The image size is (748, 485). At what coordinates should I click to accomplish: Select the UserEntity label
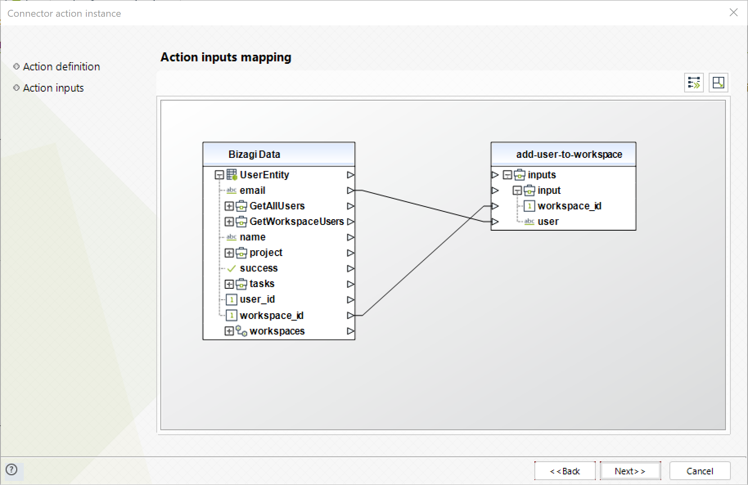click(264, 175)
